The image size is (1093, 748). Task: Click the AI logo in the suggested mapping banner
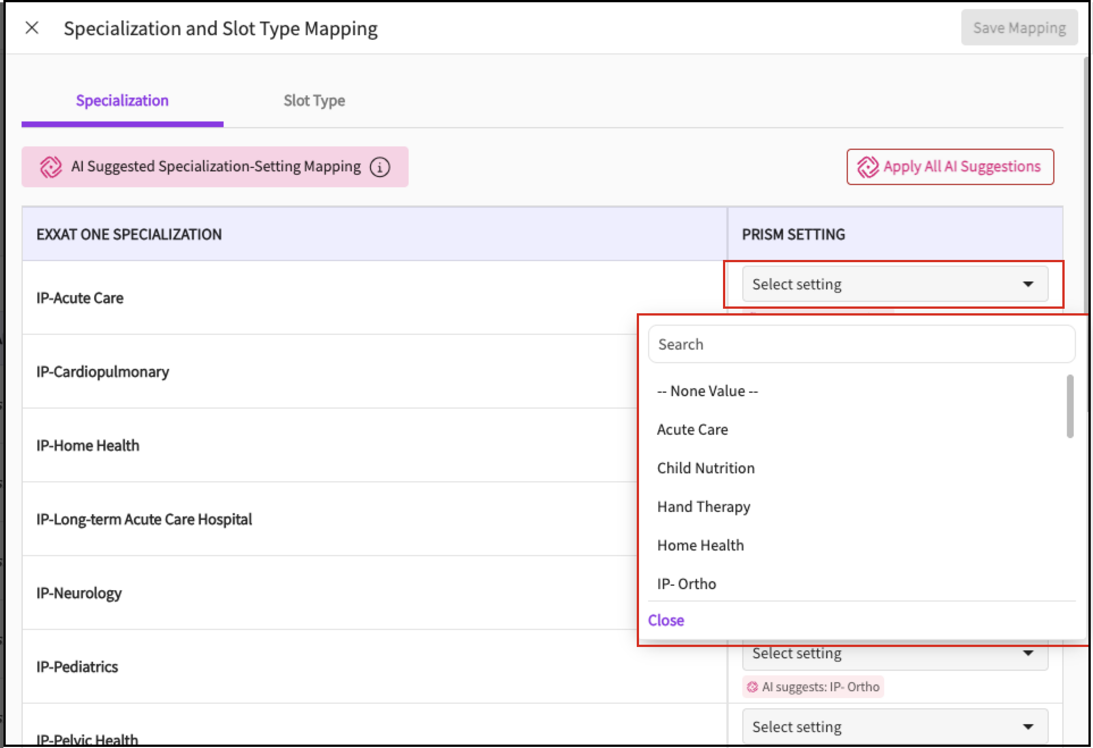coord(51,167)
